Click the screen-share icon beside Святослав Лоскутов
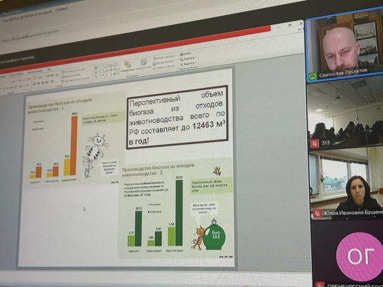 [x=312, y=76]
